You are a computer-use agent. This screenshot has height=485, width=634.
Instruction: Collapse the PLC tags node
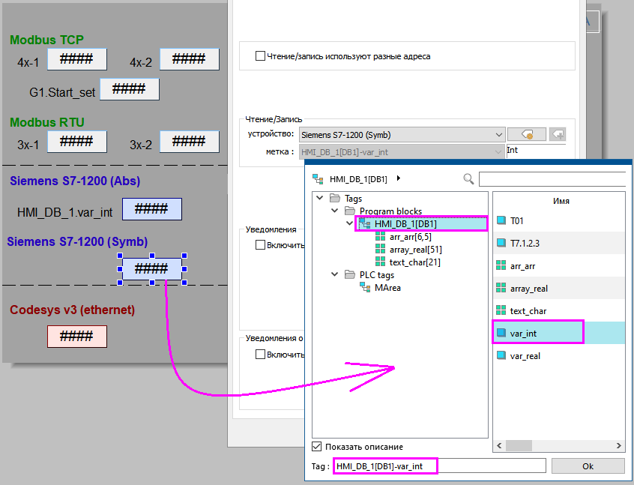click(334, 274)
